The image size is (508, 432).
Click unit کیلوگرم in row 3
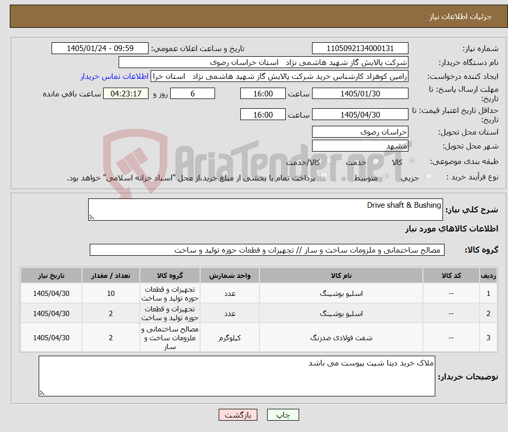(x=230, y=338)
